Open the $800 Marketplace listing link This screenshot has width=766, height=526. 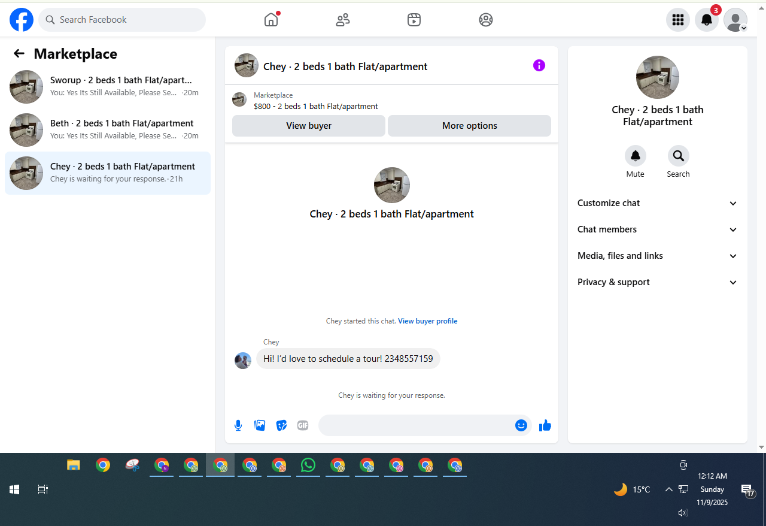(316, 107)
